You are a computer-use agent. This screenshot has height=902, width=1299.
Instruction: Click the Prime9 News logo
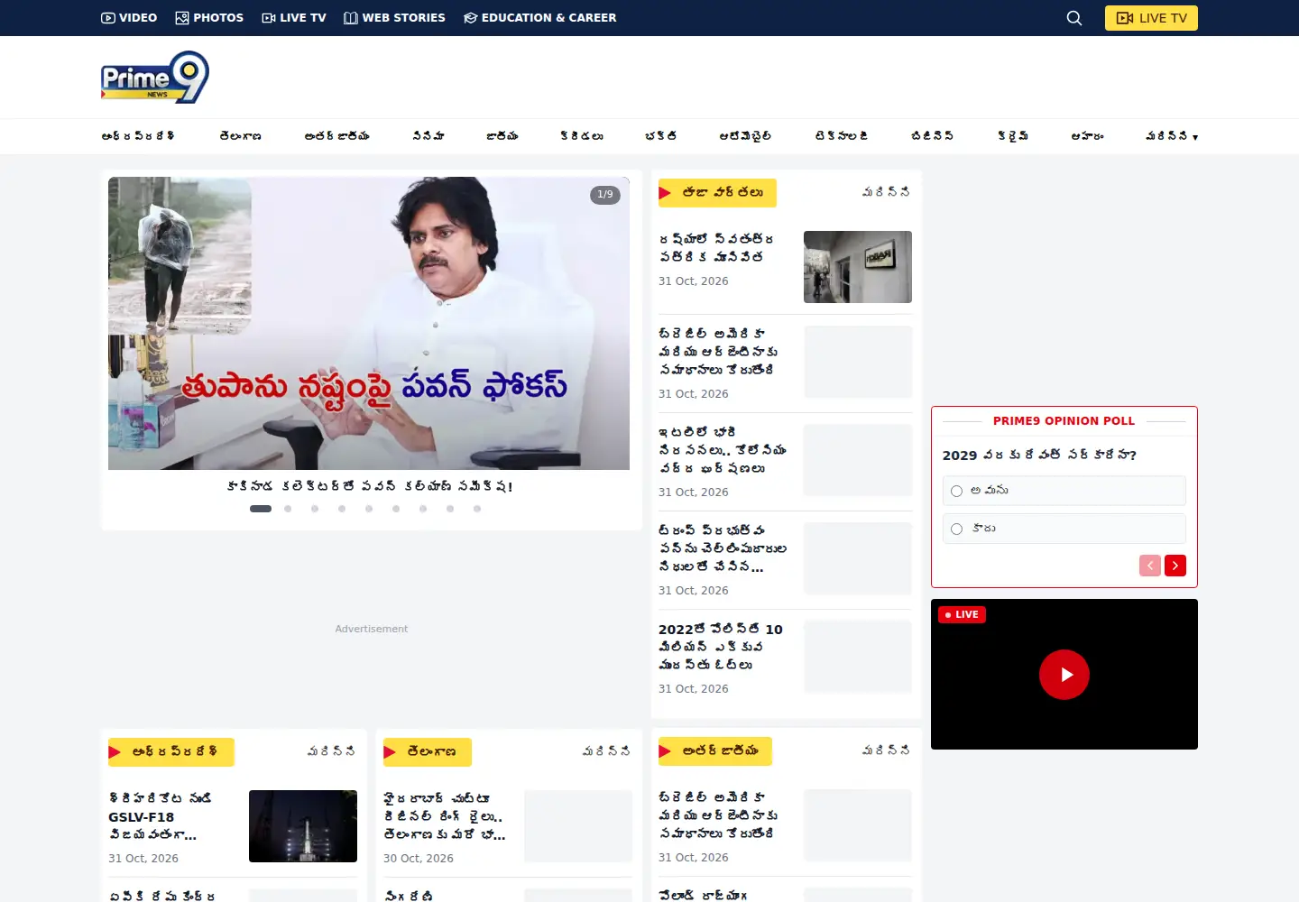point(155,77)
